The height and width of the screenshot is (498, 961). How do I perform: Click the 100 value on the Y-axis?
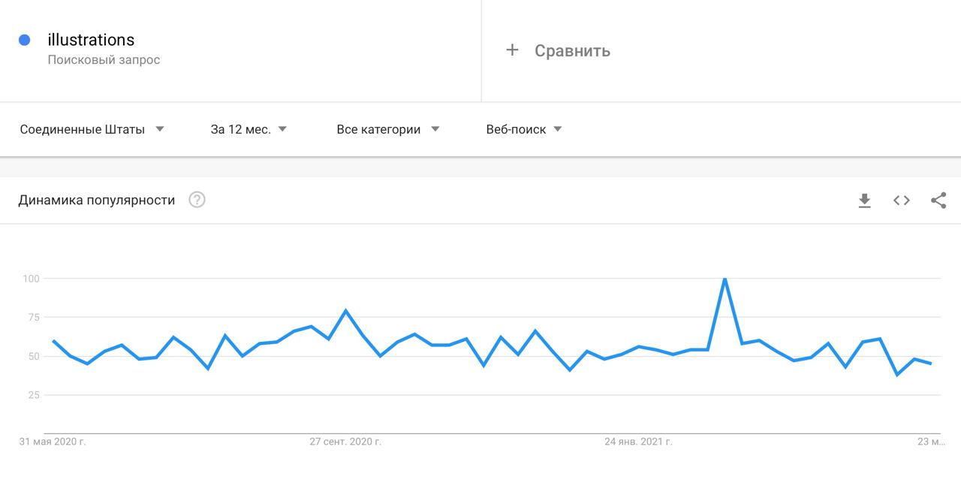[31, 279]
